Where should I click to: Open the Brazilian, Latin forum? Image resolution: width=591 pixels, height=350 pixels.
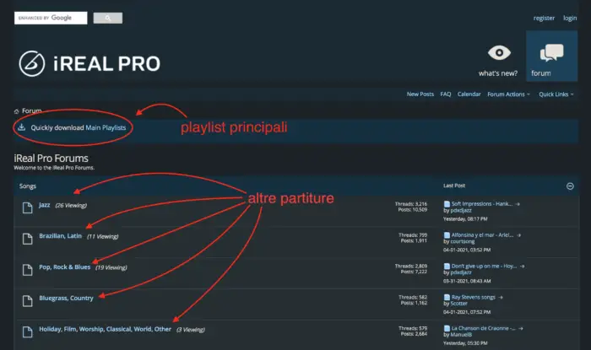60,236
